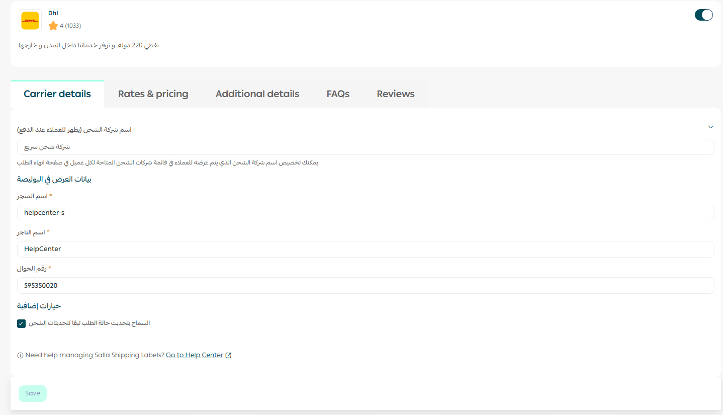Go to the Additional details tab
The width and height of the screenshot is (723, 415).
(x=257, y=94)
